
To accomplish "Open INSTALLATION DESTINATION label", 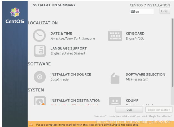I will point(75,100).
